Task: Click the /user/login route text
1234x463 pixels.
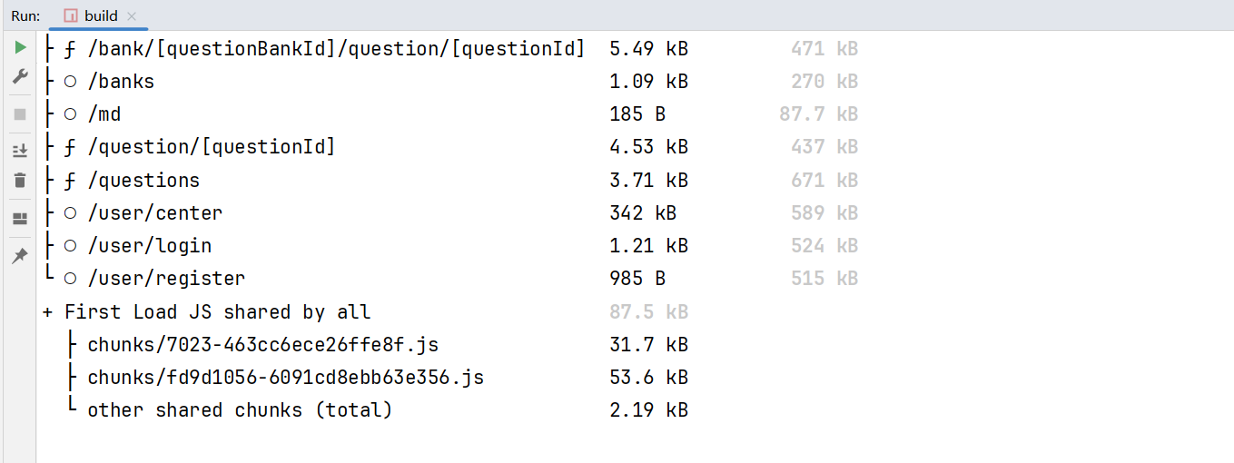Action: [x=150, y=246]
